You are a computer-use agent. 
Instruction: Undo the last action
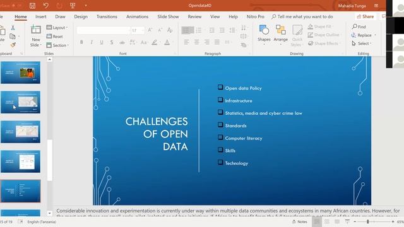(x=46, y=6)
